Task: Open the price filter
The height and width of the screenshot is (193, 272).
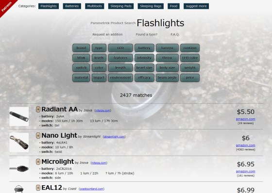Action: point(190,78)
